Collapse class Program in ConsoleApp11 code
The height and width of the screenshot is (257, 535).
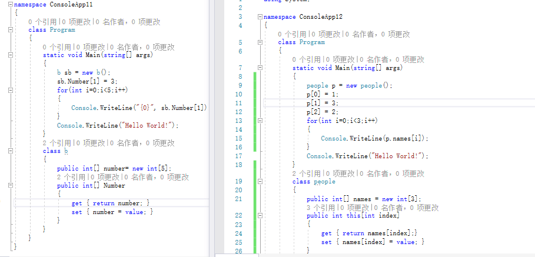10,29
